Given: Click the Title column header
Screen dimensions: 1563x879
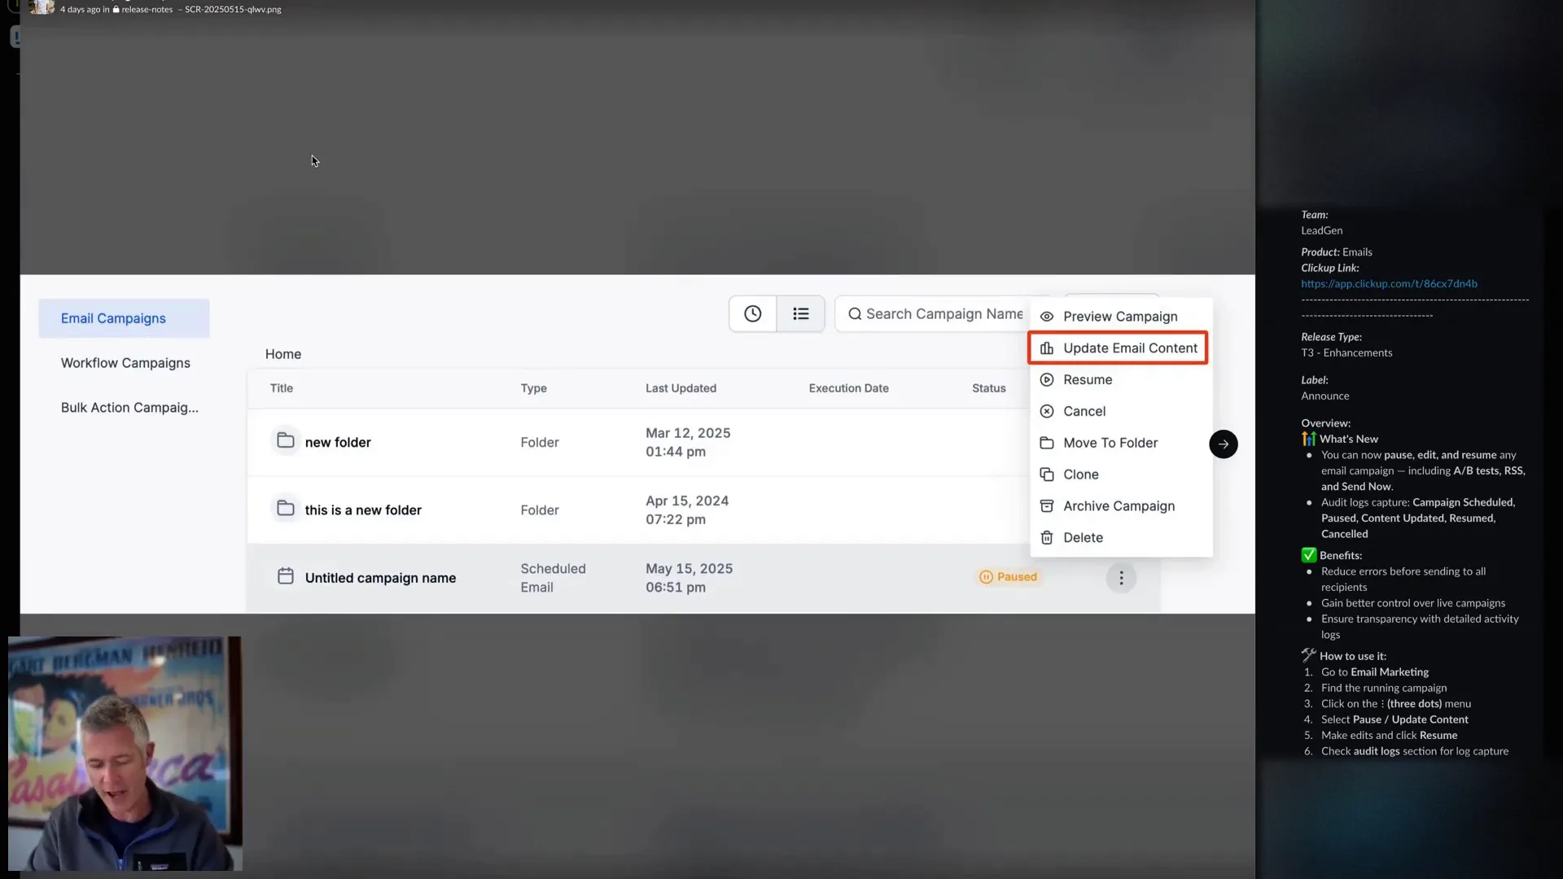Looking at the screenshot, I should (282, 388).
